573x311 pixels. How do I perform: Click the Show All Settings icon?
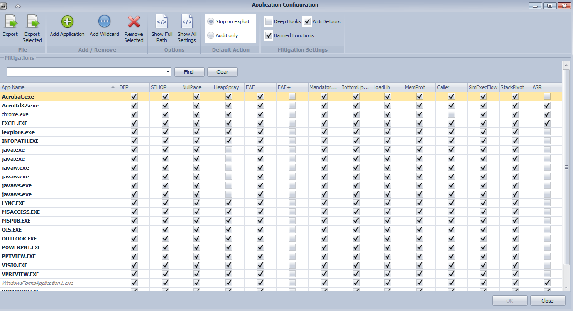coord(187,21)
